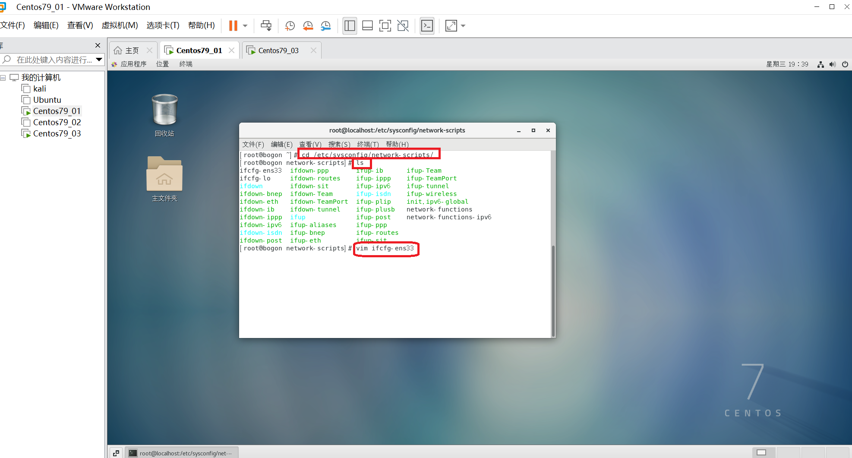Open the 帮助(H) menu in VMware
Viewport: 852px width, 458px height.
click(x=201, y=25)
